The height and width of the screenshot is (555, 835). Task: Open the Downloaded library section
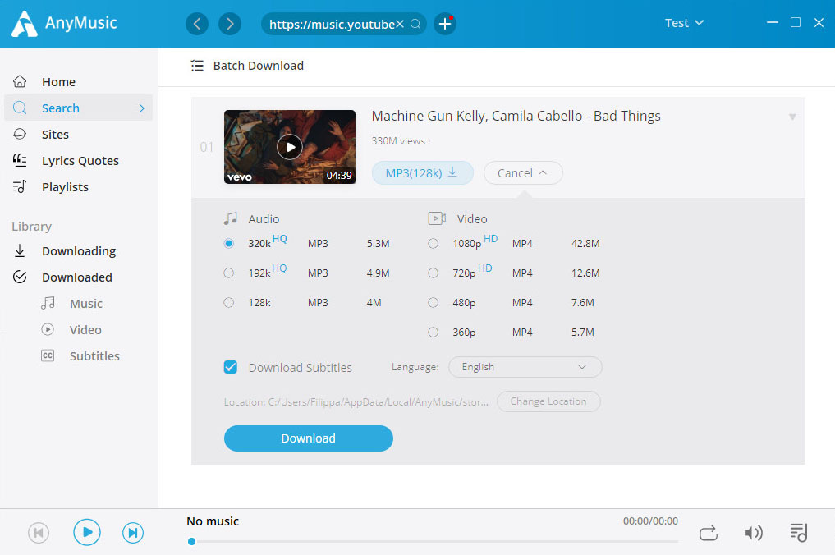coord(78,277)
